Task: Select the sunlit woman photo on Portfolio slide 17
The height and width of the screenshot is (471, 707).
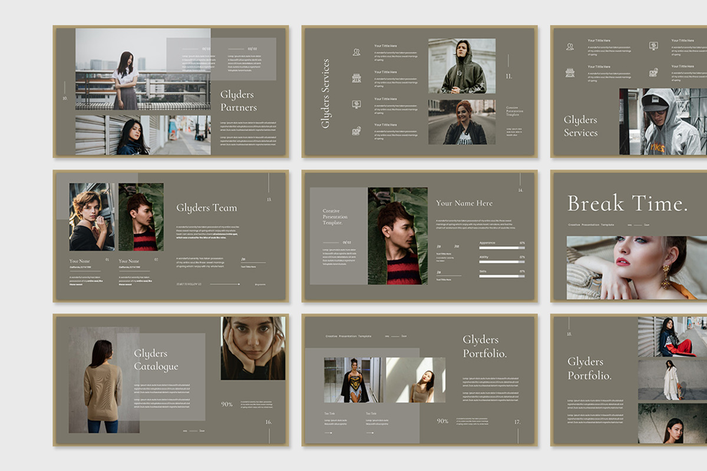Action: pyautogui.click(x=415, y=380)
